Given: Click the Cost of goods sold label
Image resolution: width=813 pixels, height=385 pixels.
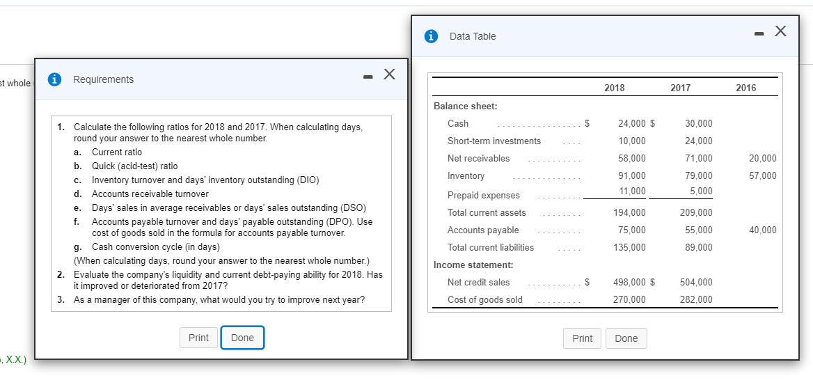Looking at the screenshot, I should point(485,300).
